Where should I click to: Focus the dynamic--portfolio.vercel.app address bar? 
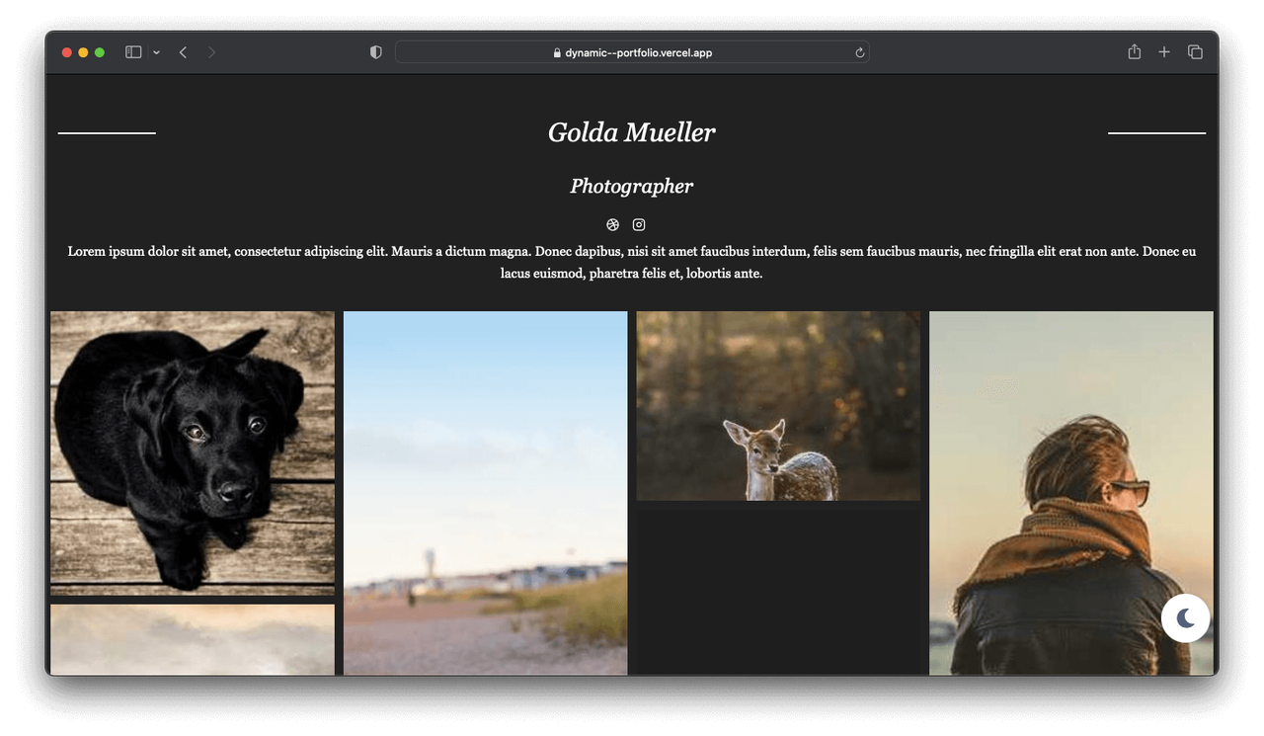(632, 52)
